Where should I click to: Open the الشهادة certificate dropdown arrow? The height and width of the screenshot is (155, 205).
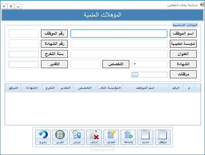point(135,64)
